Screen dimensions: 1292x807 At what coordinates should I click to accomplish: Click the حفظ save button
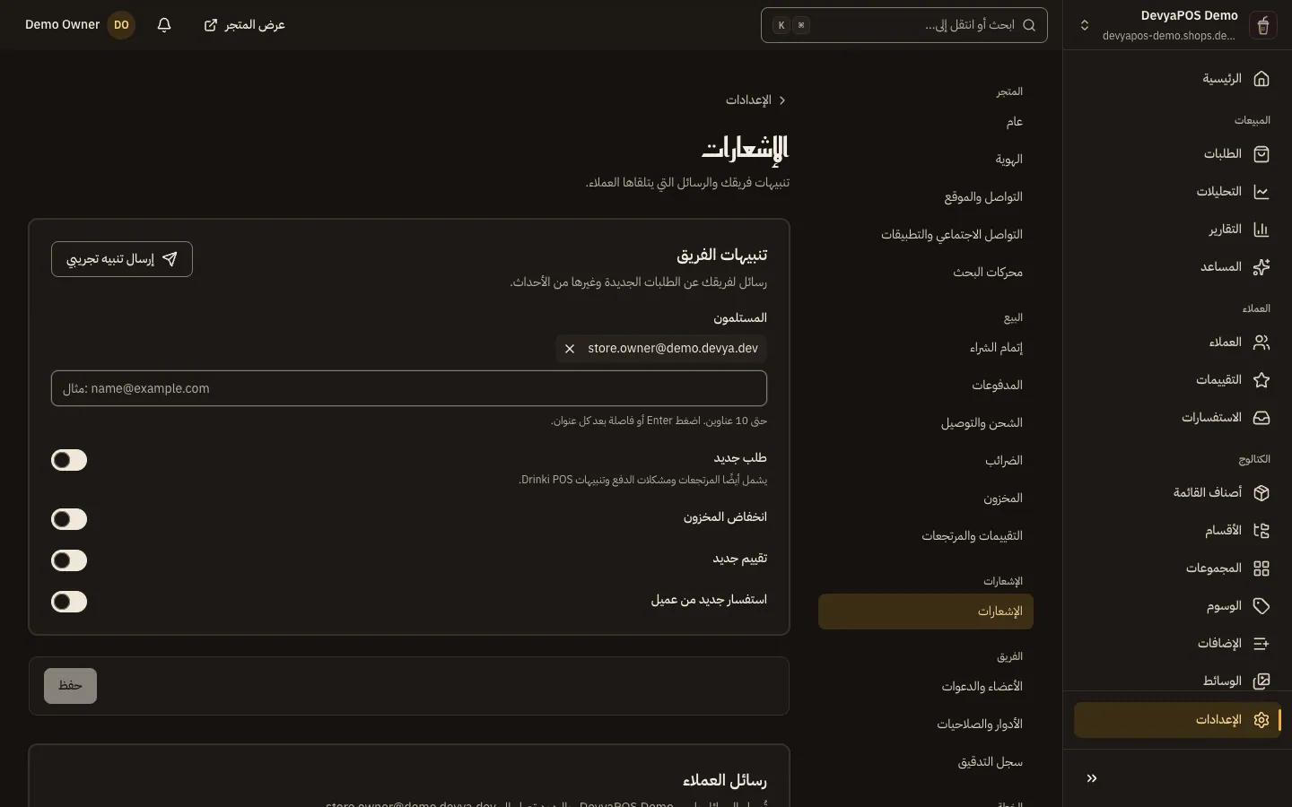point(70,686)
